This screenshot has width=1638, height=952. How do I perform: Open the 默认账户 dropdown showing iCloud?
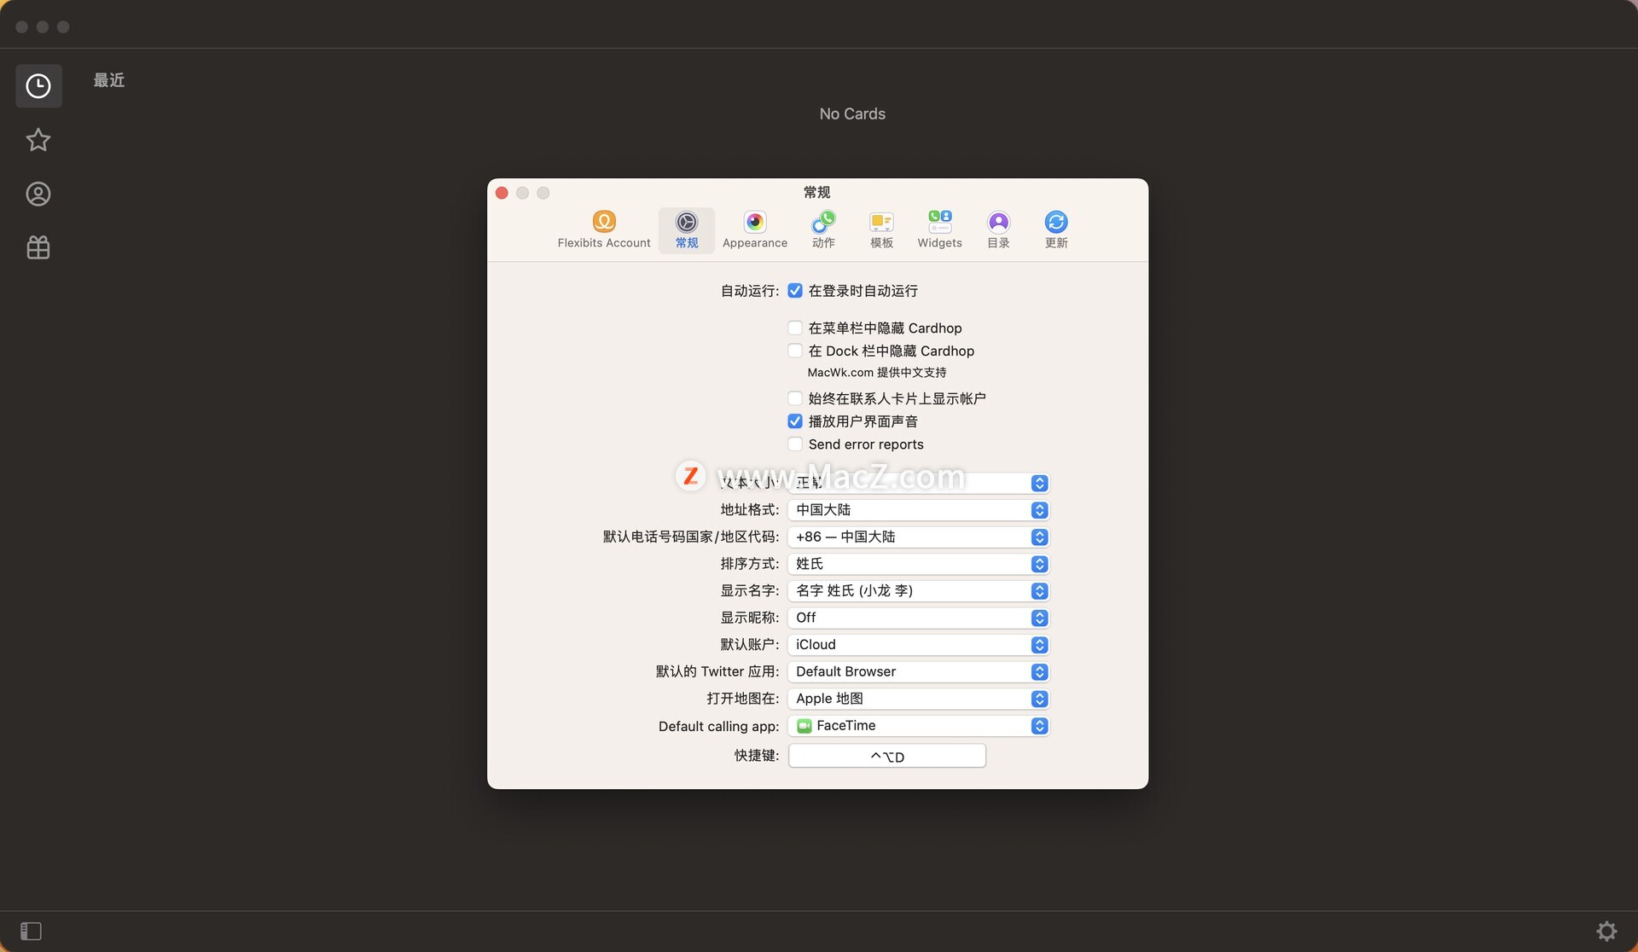(x=918, y=645)
